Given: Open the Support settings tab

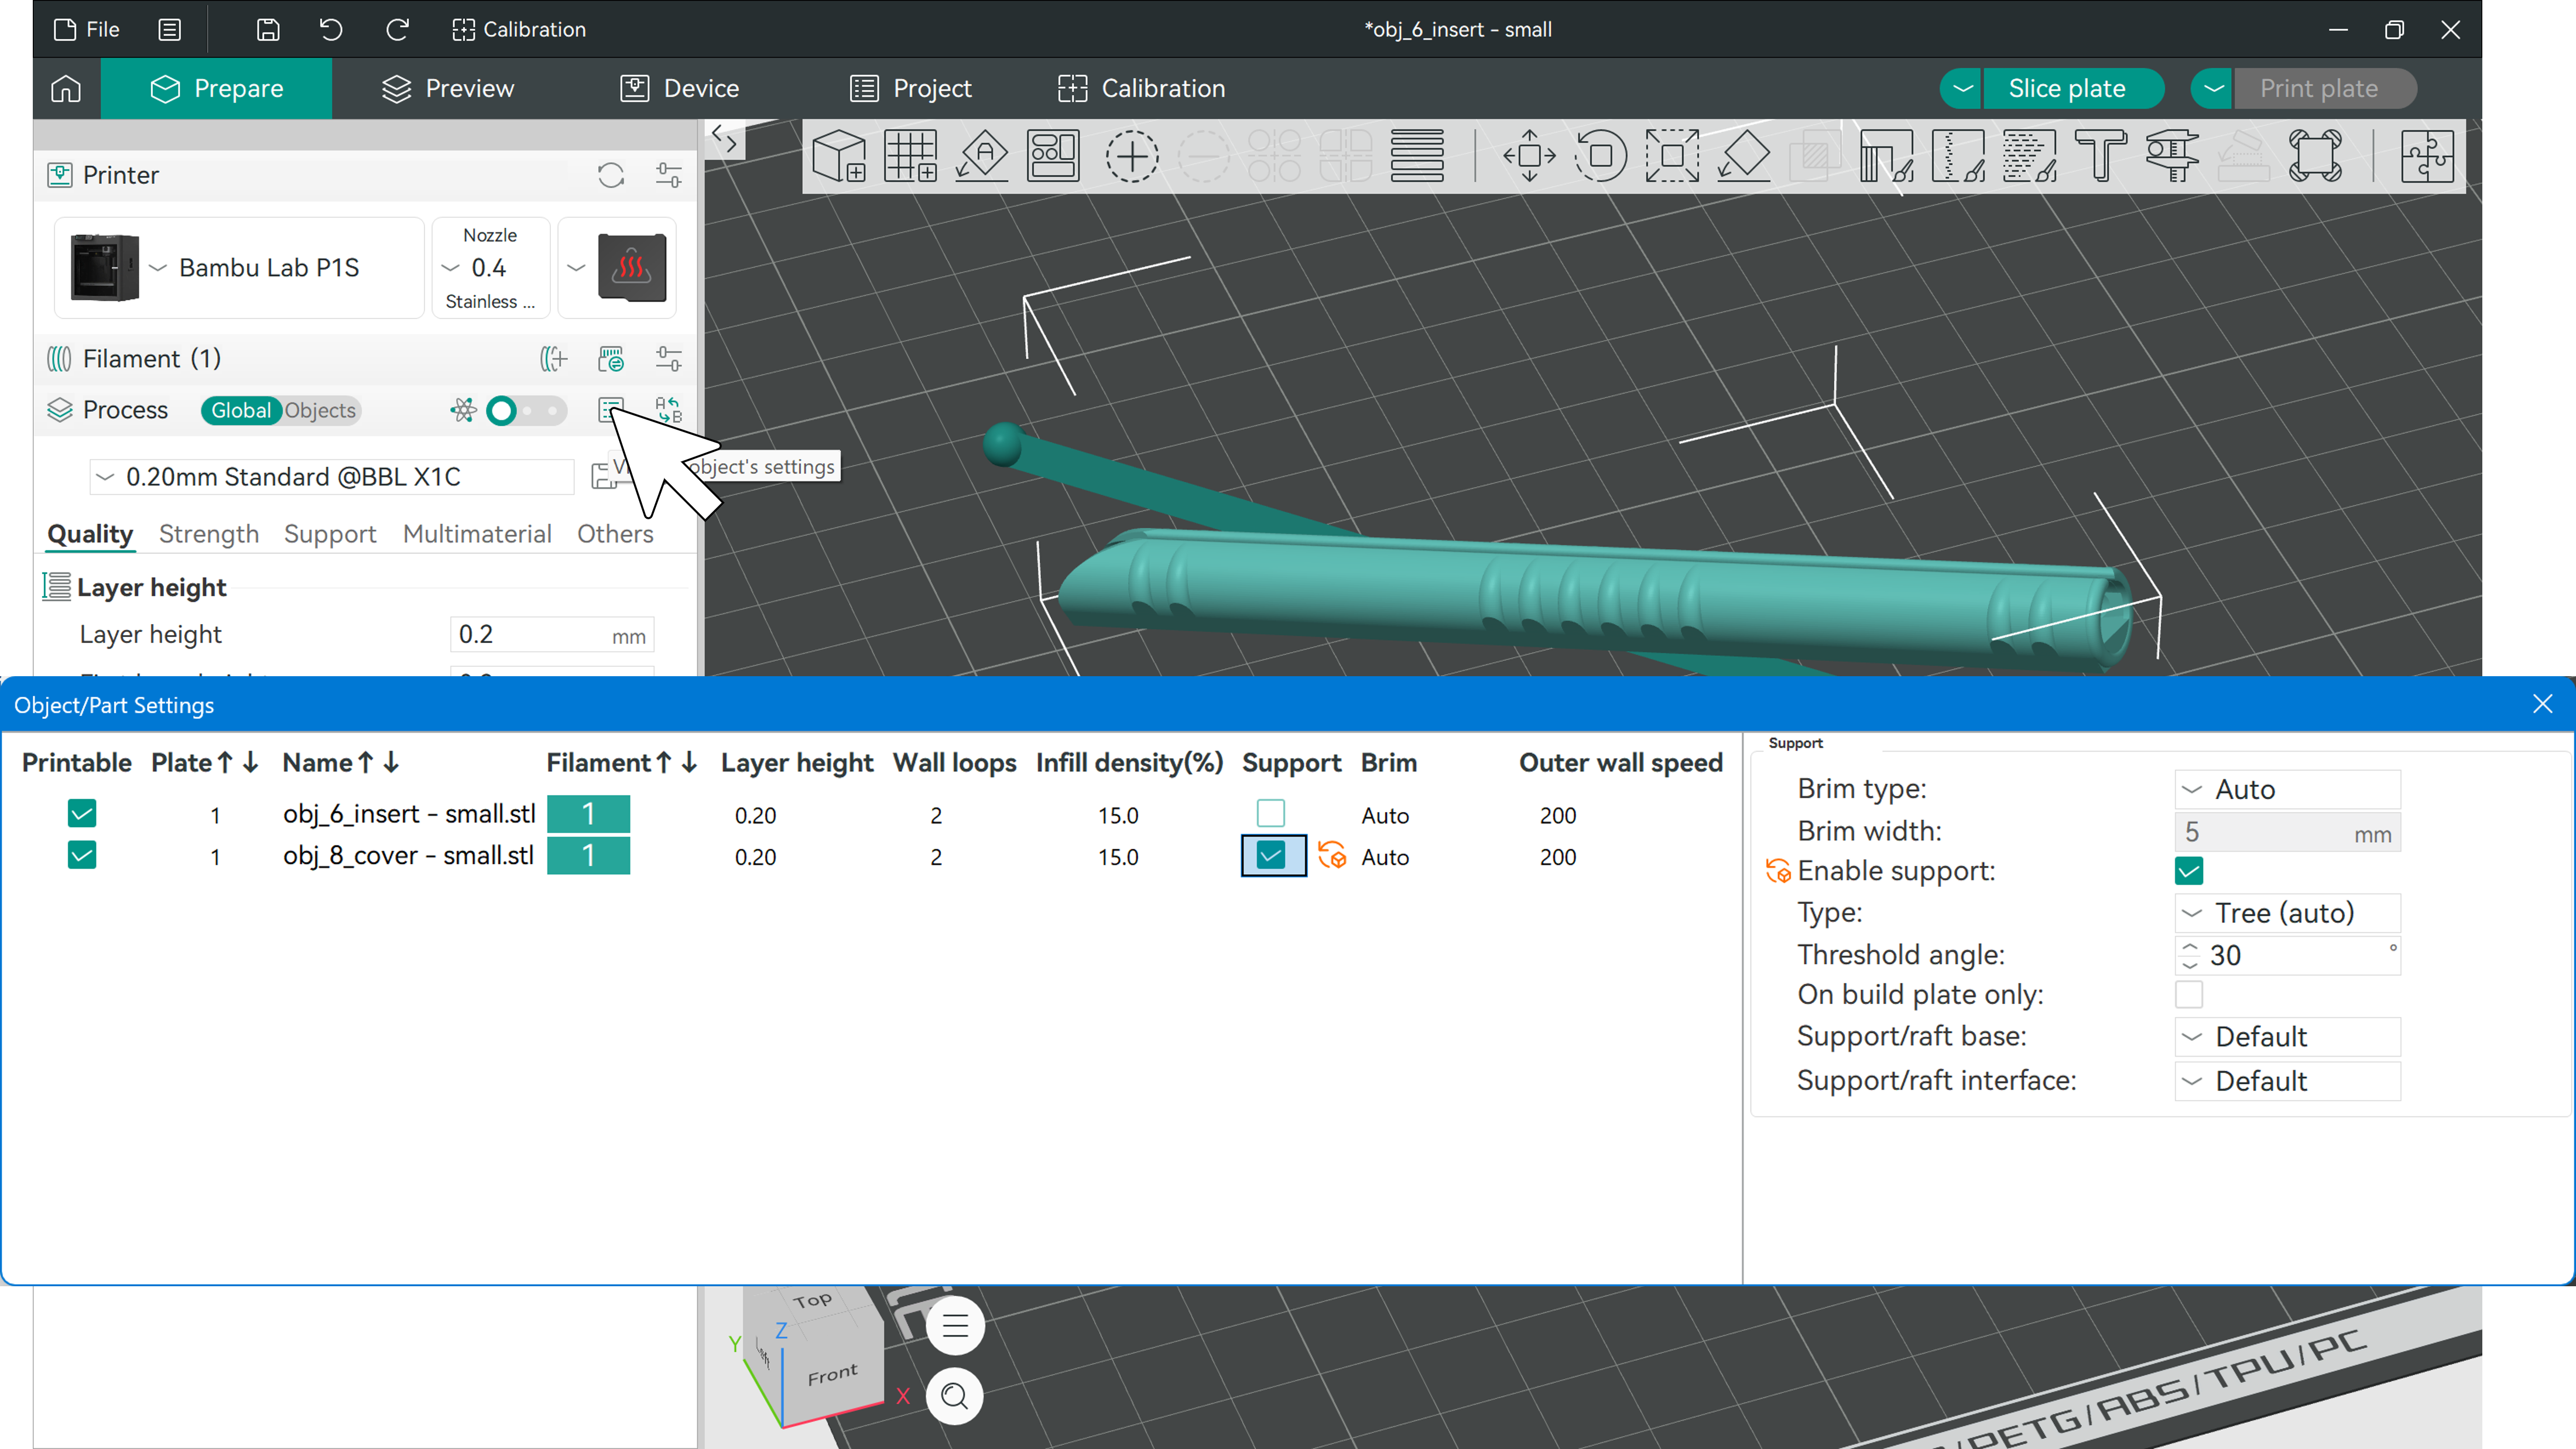Looking at the screenshot, I should coord(330,534).
